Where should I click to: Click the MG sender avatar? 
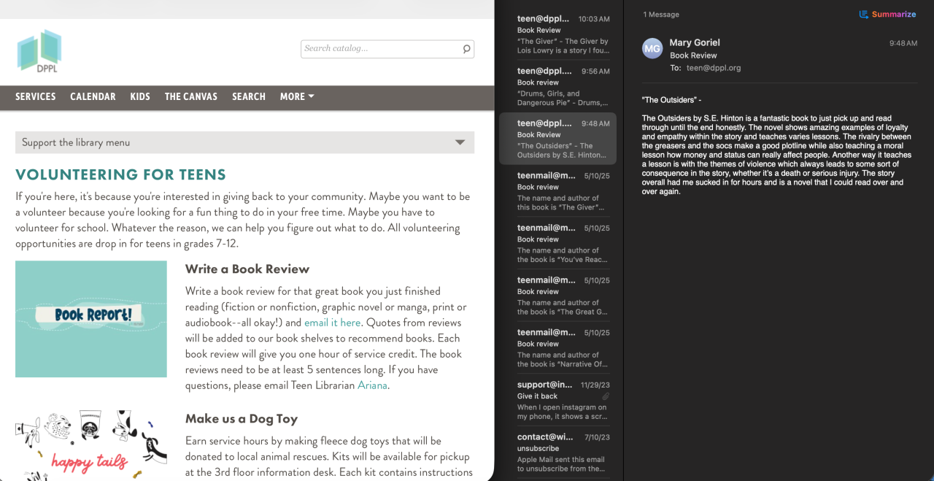[x=652, y=48]
